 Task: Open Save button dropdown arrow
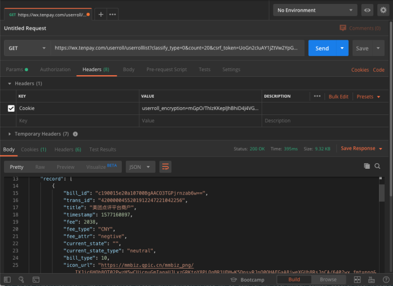tap(378, 48)
